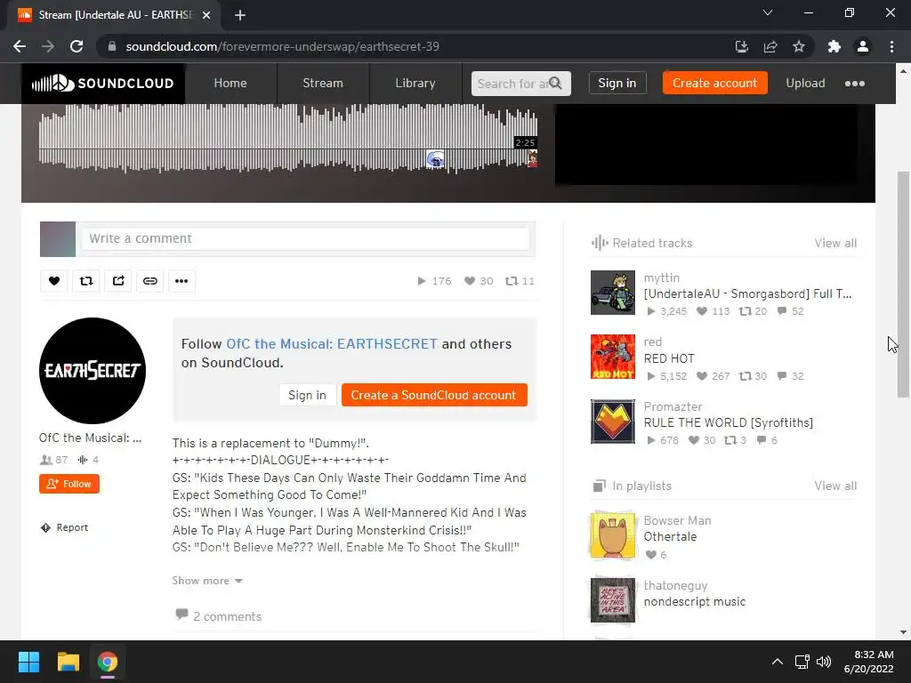
Task: Open the header more options menu
Action: (855, 84)
